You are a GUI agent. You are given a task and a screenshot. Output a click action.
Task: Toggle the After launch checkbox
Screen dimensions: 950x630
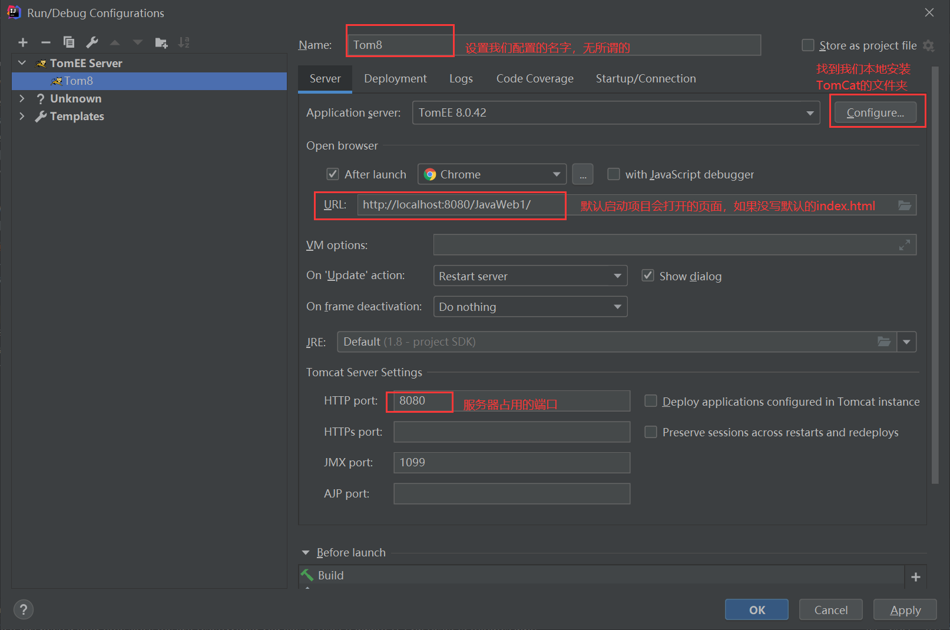click(333, 174)
